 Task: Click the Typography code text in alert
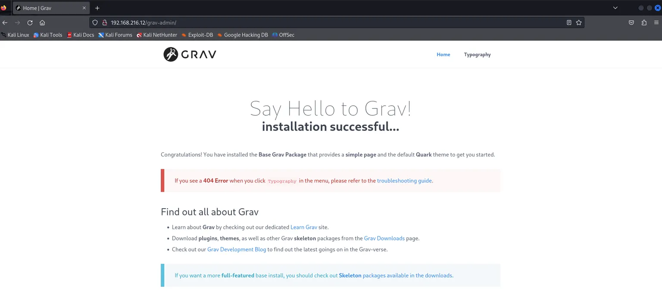click(282, 181)
